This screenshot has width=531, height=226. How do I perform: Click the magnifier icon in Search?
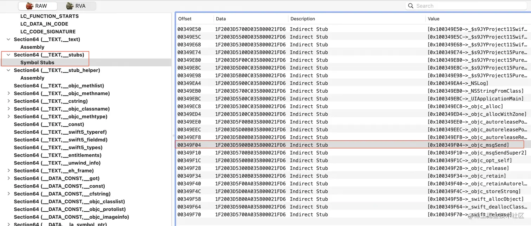(411, 6)
